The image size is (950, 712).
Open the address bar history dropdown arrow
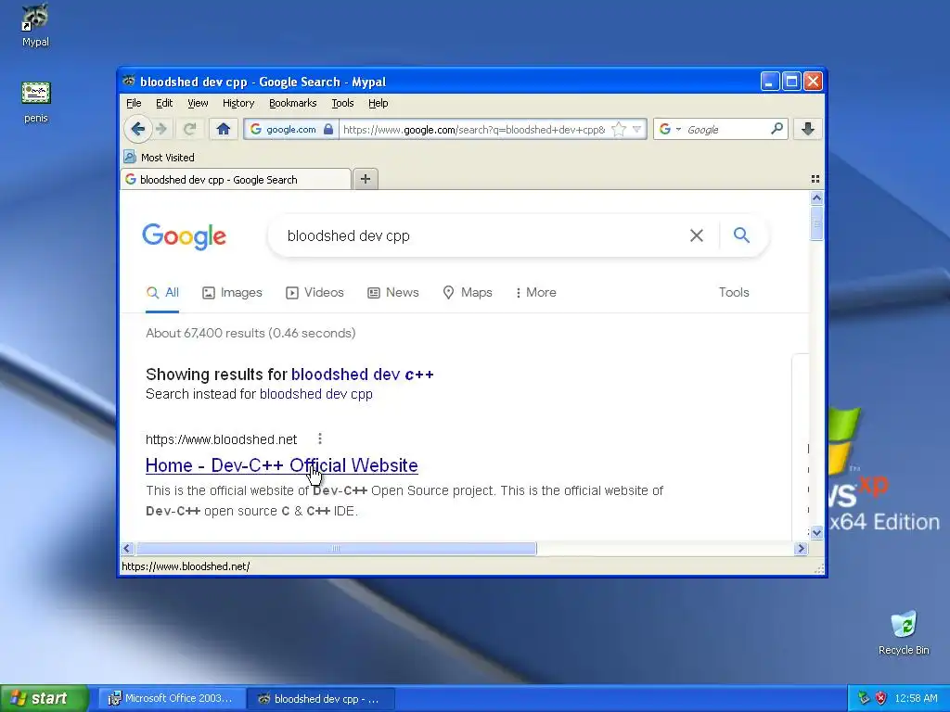[x=636, y=129]
